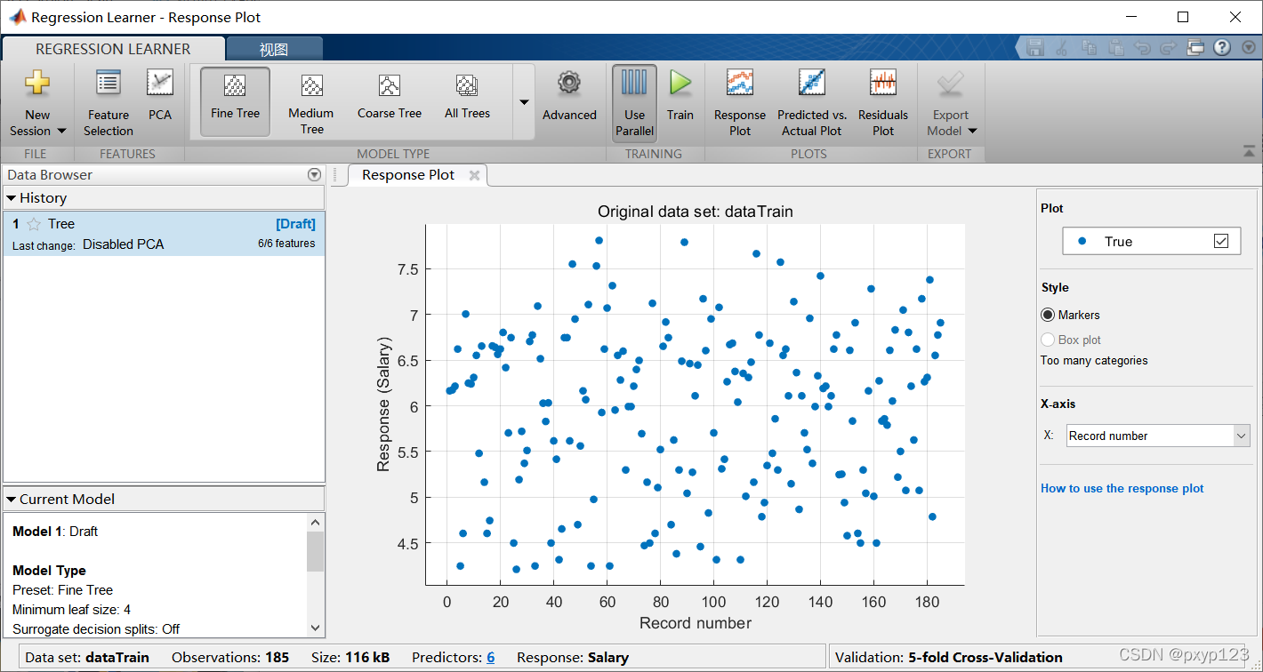The height and width of the screenshot is (672, 1263).
Task: Click the Size: 116 kB status text
Action: (350, 658)
